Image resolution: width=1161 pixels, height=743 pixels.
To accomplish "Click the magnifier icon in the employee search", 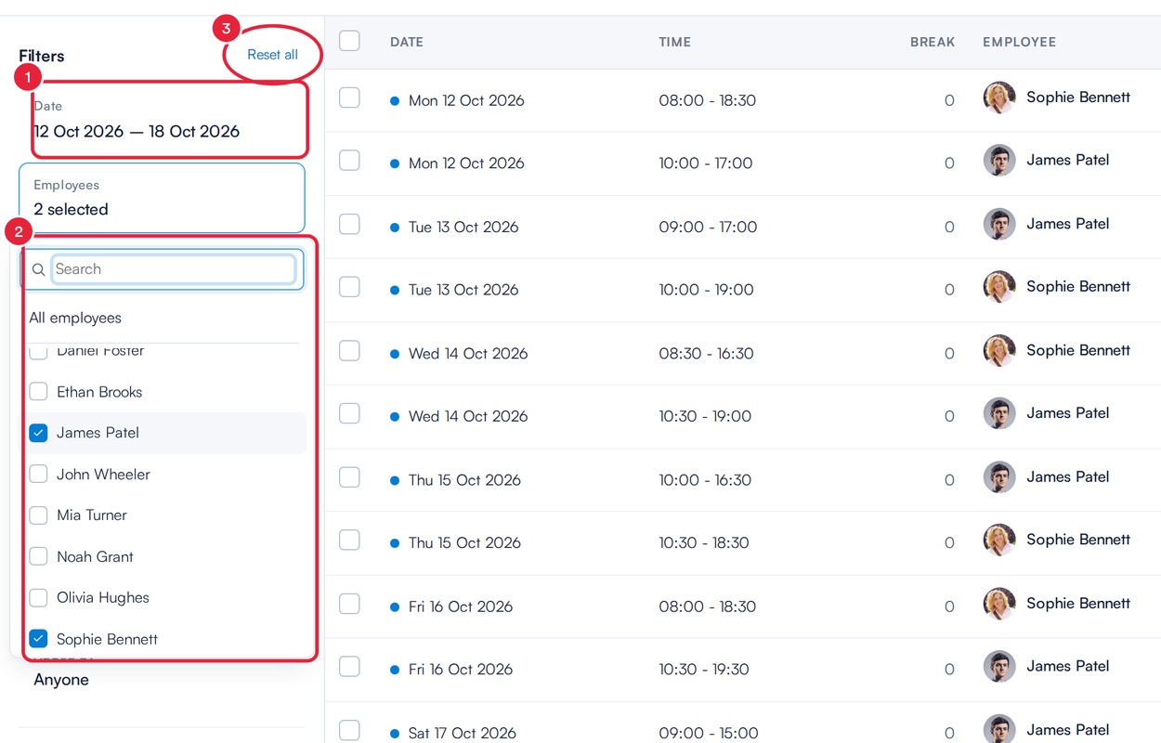I will 38,269.
